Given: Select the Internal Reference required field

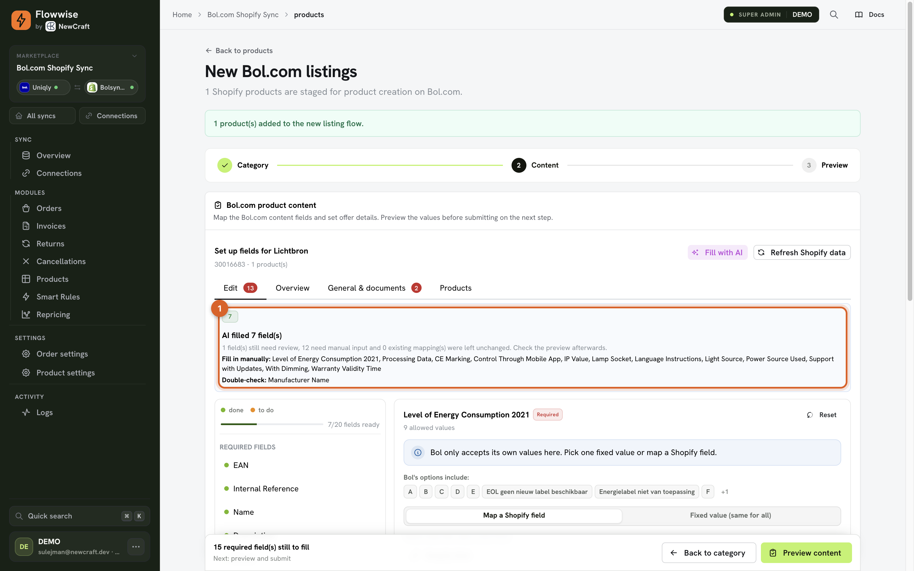Looking at the screenshot, I should [x=266, y=489].
